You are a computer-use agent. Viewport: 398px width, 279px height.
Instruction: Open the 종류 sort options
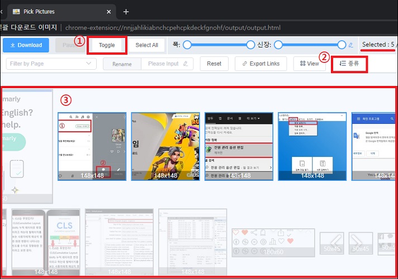(349, 64)
